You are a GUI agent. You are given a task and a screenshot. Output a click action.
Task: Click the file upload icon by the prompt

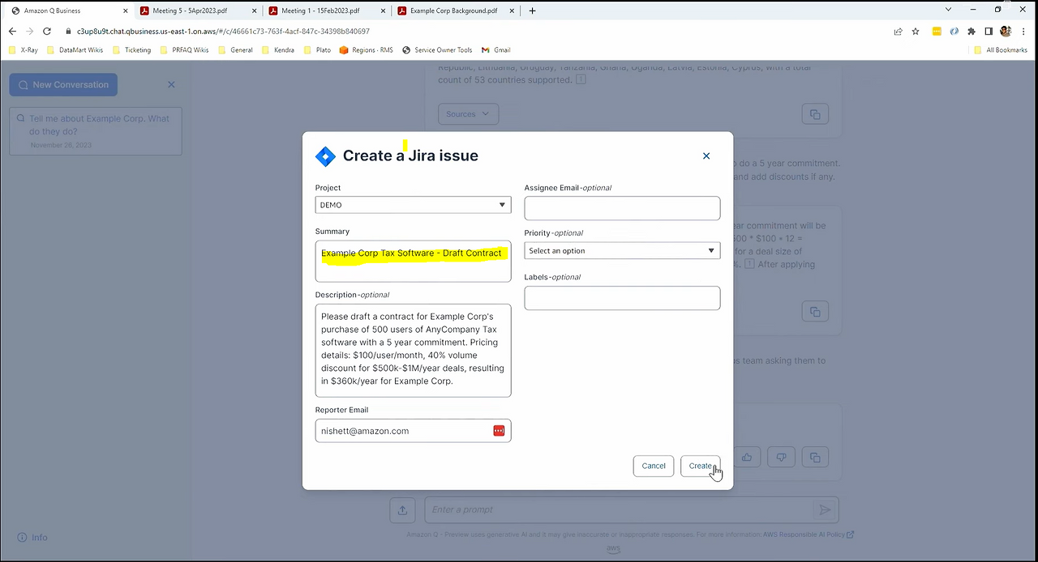[402, 509]
